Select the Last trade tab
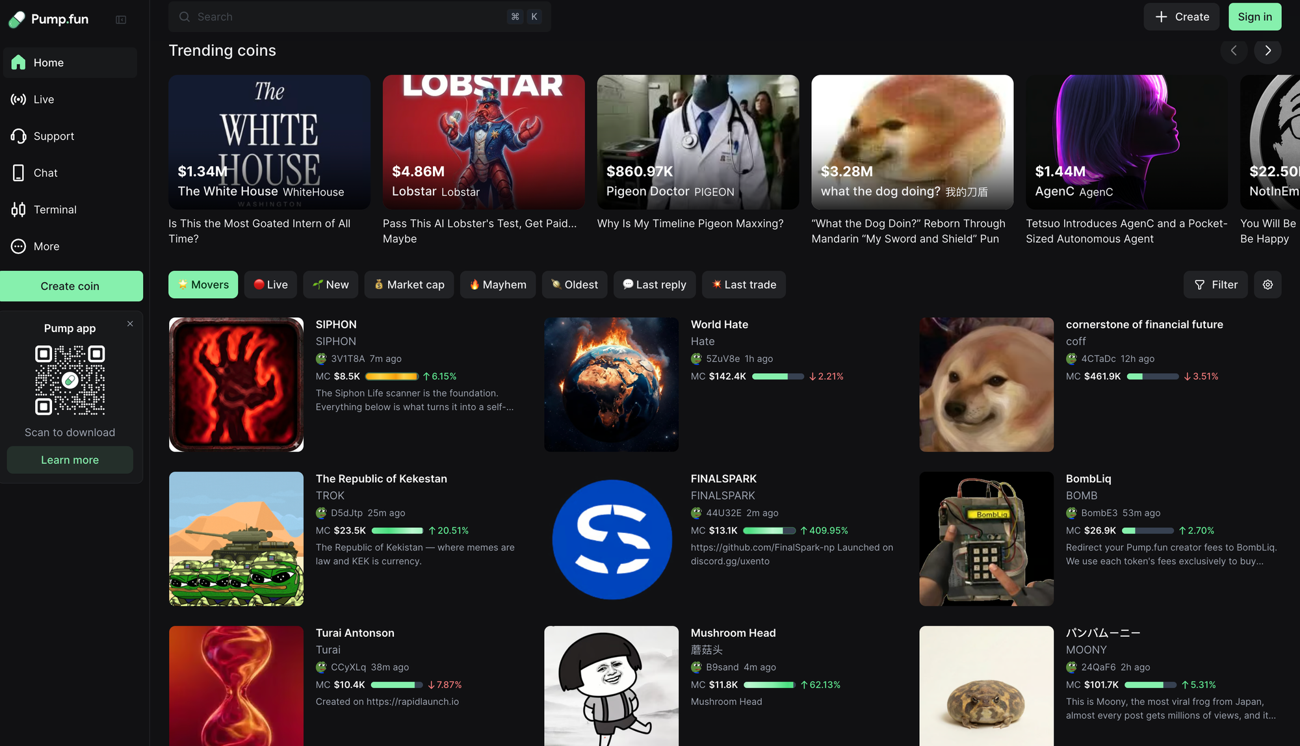 [743, 285]
